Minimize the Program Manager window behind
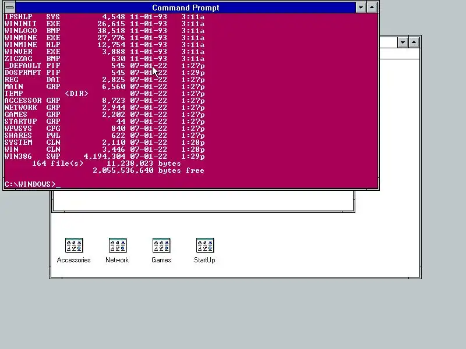The width and height of the screenshot is (466, 349). tap(403, 42)
